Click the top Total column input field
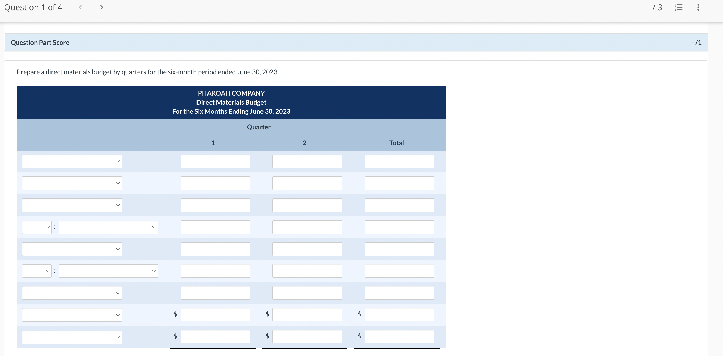 (399, 161)
